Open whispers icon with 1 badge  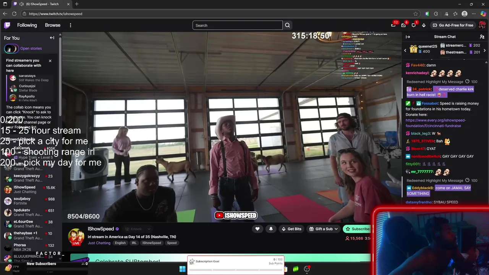(414, 25)
